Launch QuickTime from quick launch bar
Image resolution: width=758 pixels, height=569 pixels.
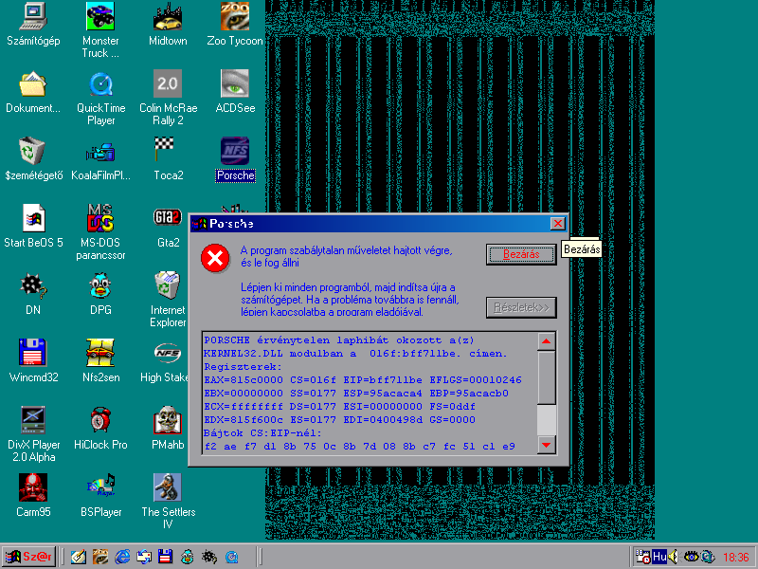[231, 557]
